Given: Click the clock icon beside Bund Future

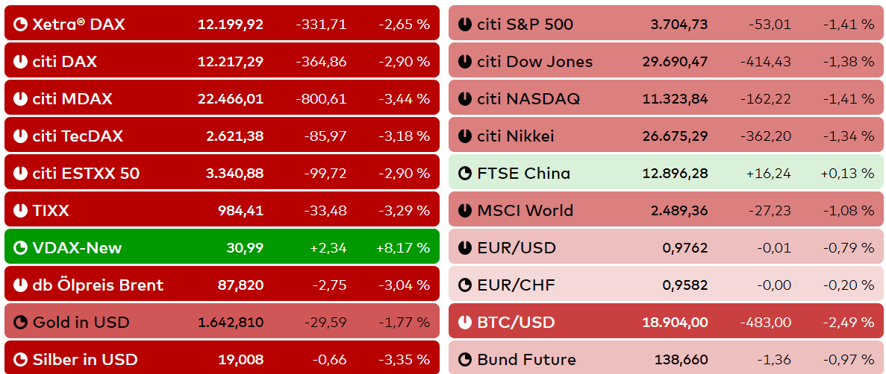Looking at the screenshot, I should (x=464, y=360).
